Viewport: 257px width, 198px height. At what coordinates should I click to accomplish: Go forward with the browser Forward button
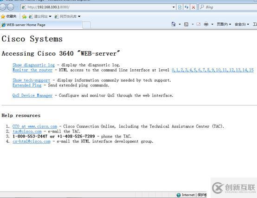click(x=11, y=7)
